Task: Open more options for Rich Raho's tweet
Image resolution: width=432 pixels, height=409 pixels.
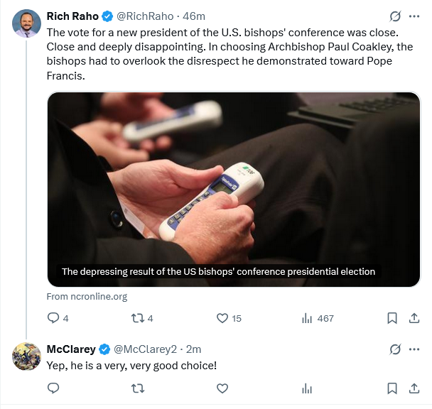Action: tap(414, 16)
